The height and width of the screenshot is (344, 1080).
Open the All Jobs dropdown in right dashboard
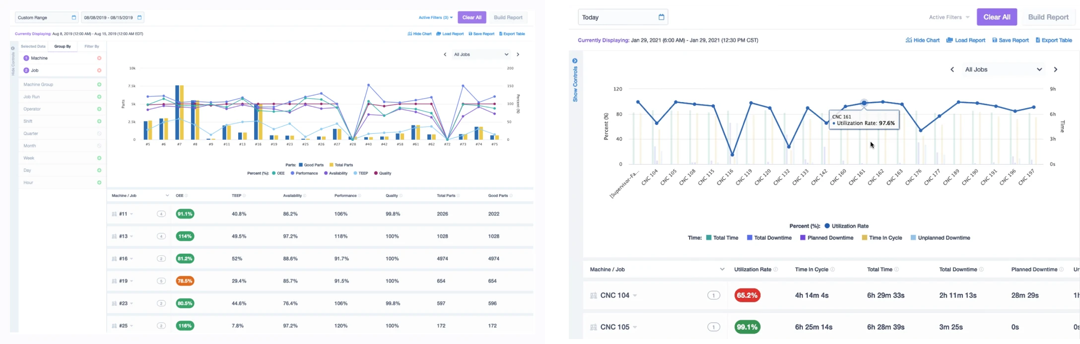(1003, 69)
